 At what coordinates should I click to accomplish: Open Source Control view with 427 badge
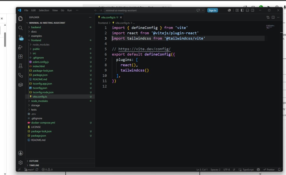click(x=21, y=38)
